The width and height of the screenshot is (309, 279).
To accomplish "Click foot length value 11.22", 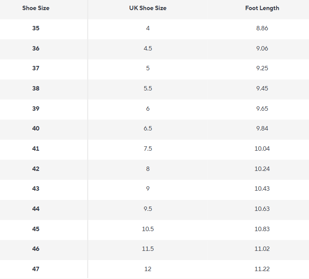I will (x=262, y=269).
